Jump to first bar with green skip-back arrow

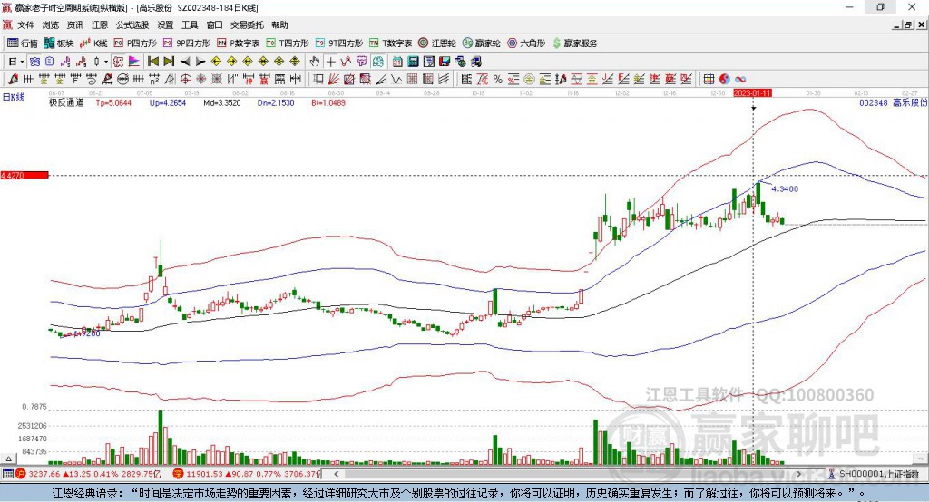coord(152,61)
